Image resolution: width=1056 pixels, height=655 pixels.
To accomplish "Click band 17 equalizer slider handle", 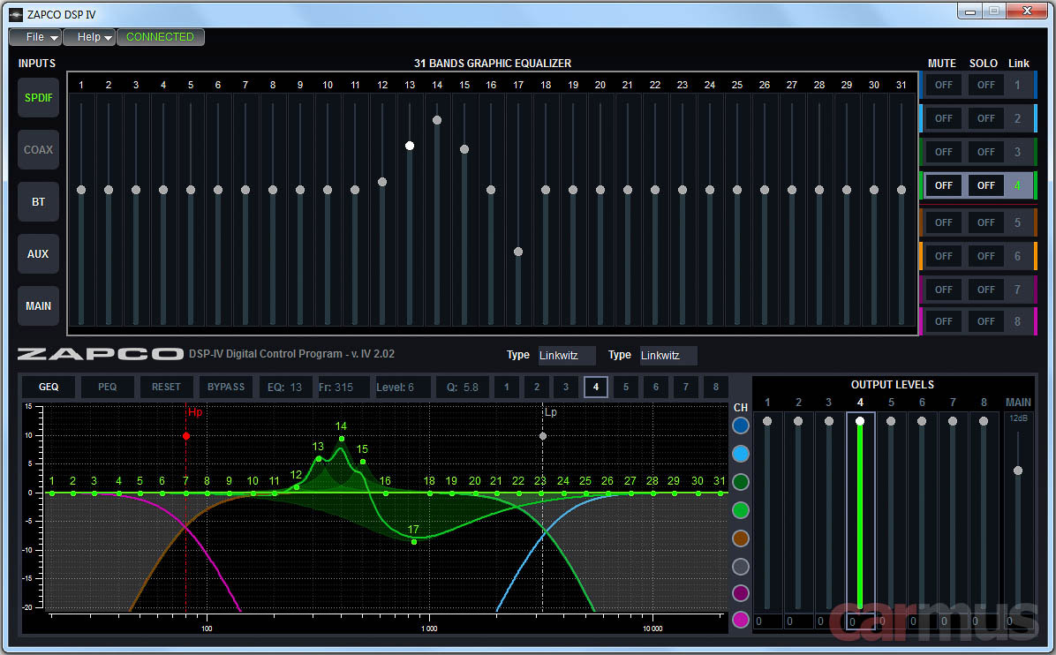I will coord(518,252).
